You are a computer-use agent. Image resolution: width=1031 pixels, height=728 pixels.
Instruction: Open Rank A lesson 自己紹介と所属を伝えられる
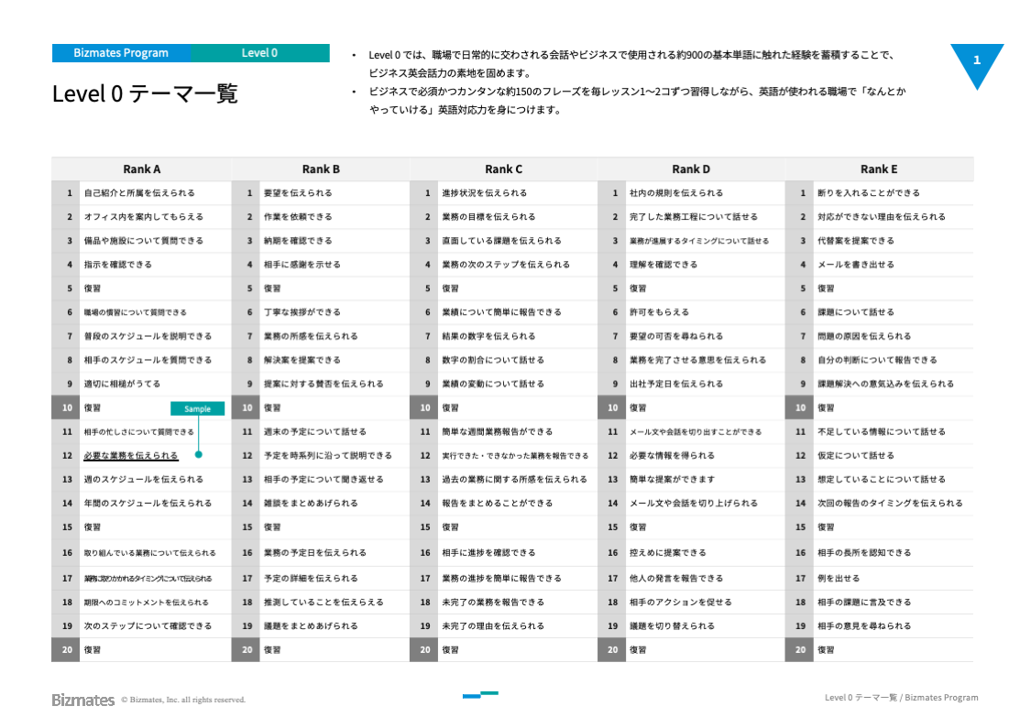click(x=138, y=193)
